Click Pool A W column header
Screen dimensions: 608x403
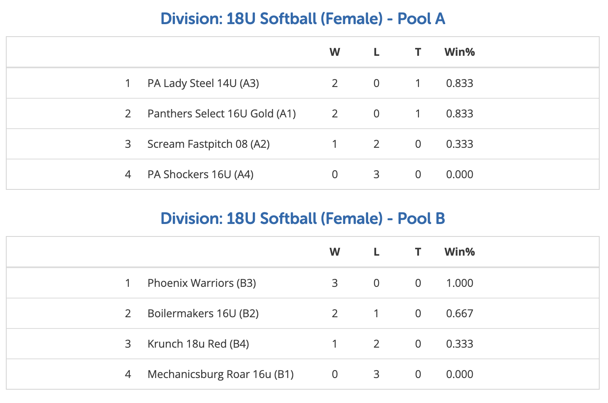[x=335, y=52]
